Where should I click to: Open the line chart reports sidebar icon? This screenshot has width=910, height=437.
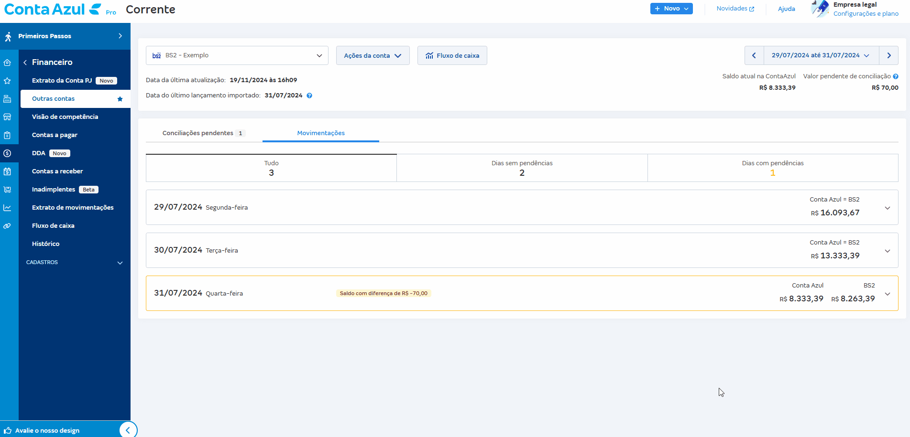pyautogui.click(x=7, y=208)
